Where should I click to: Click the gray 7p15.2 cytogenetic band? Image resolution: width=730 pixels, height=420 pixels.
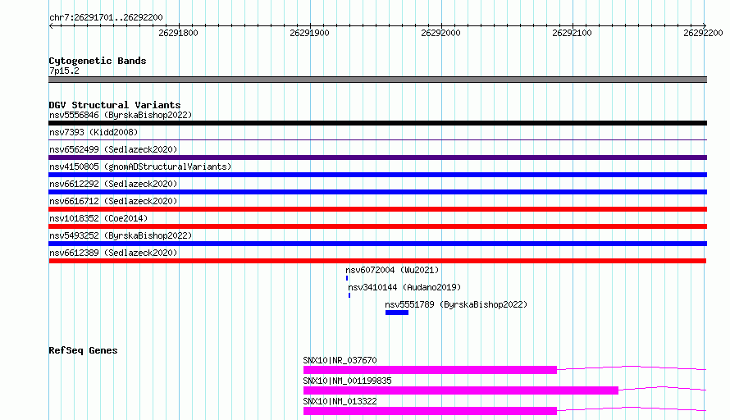click(377, 80)
